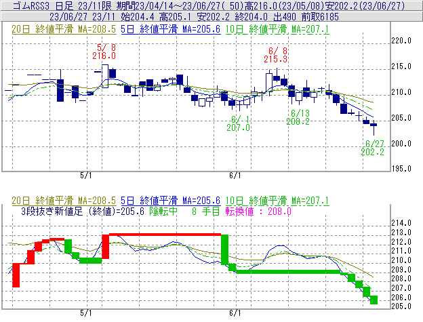This screenshot has height=322, width=423.
Task: Click the 5/1 date under upper chart
Action: [86, 176]
